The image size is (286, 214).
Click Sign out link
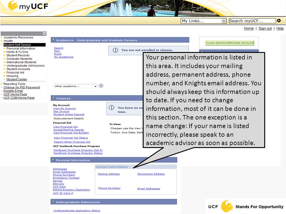pyautogui.click(x=265, y=29)
